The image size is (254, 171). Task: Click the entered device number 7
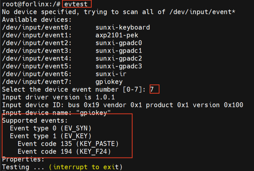[154, 89]
